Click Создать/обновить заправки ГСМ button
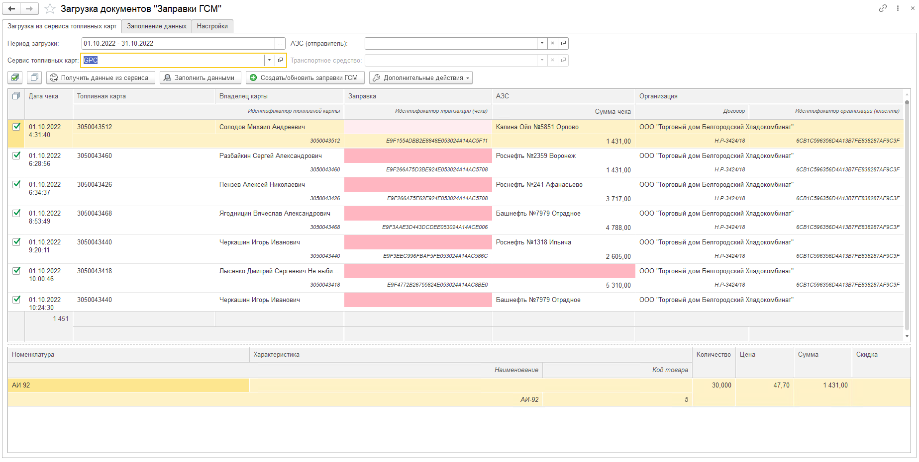This screenshot has width=919, height=462. click(x=305, y=77)
